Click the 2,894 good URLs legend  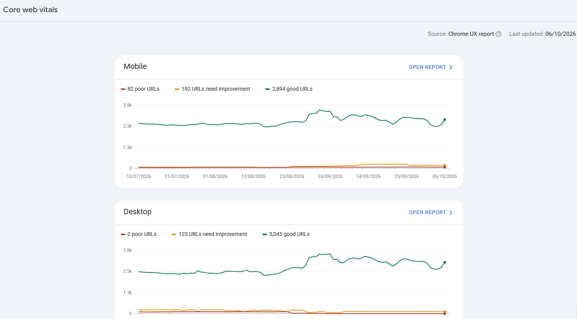coord(289,89)
